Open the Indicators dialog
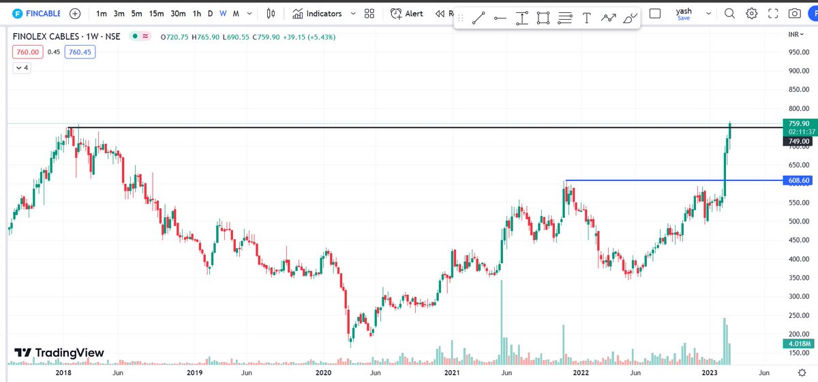 (317, 14)
